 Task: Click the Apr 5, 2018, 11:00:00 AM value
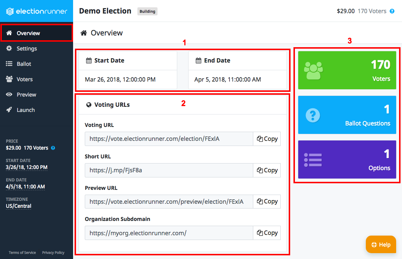coord(228,80)
